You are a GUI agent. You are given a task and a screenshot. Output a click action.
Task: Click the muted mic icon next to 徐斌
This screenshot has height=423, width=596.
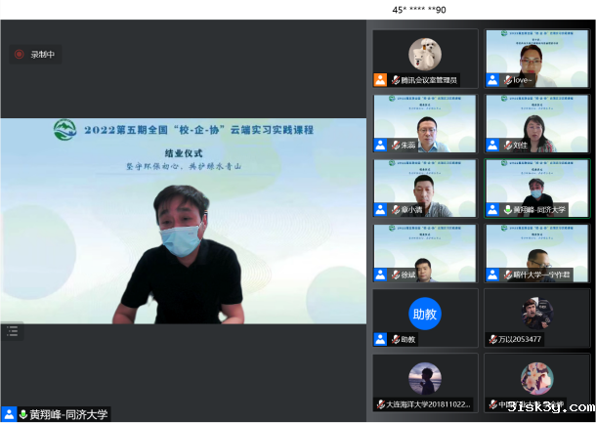click(396, 274)
